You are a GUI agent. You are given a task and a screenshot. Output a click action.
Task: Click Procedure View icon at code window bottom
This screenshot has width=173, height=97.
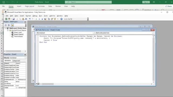click(36, 84)
